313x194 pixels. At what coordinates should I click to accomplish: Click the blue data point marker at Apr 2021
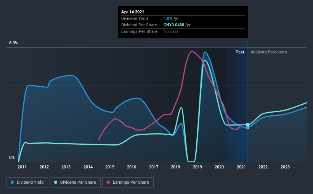(247, 128)
